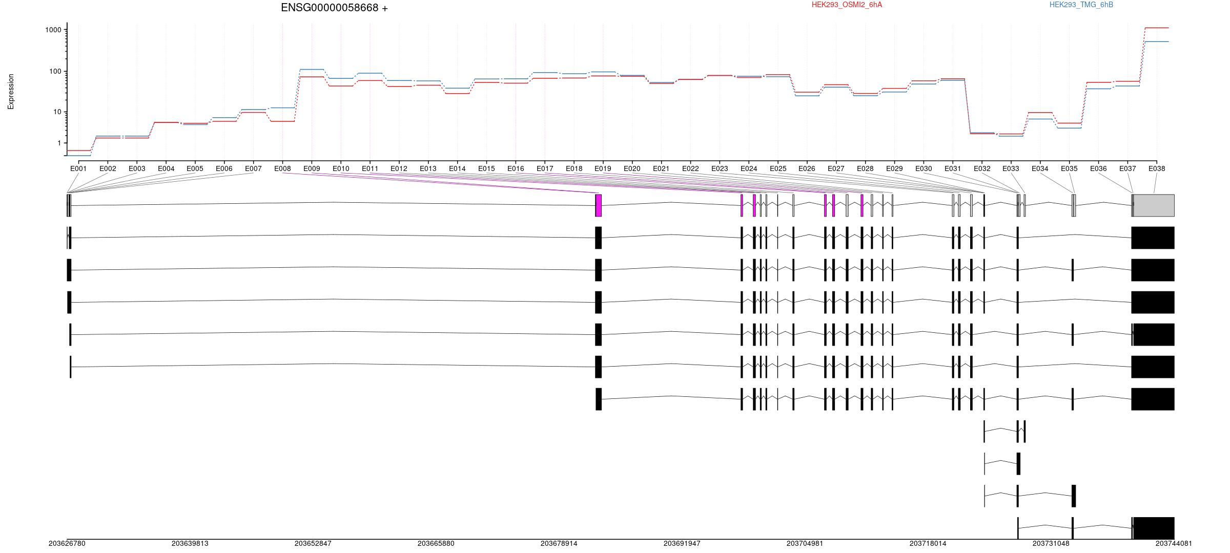
Task: Click exon label E018
Action: point(574,168)
